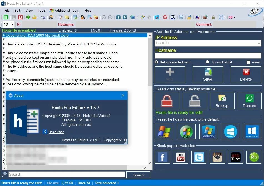Reset hosts to Windows XP default
The width and height of the screenshot is (264, 186).
(x=164, y=132)
